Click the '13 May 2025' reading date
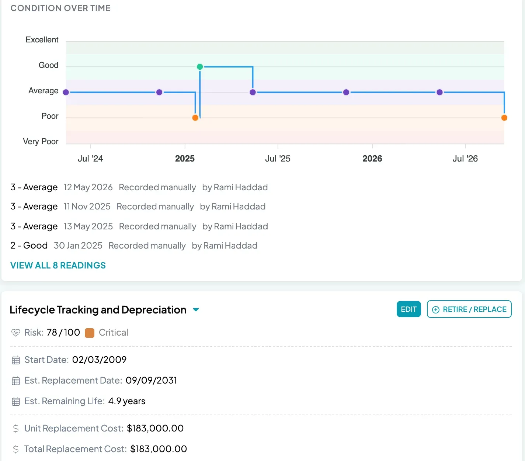The width and height of the screenshot is (525, 461). pyautogui.click(x=88, y=226)
